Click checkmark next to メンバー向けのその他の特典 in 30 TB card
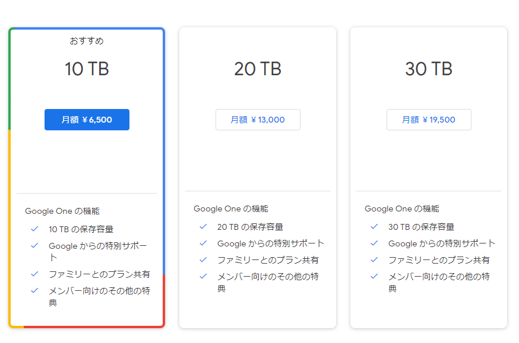The height and width of the screenshot is (343, 519). pos(374,276)
